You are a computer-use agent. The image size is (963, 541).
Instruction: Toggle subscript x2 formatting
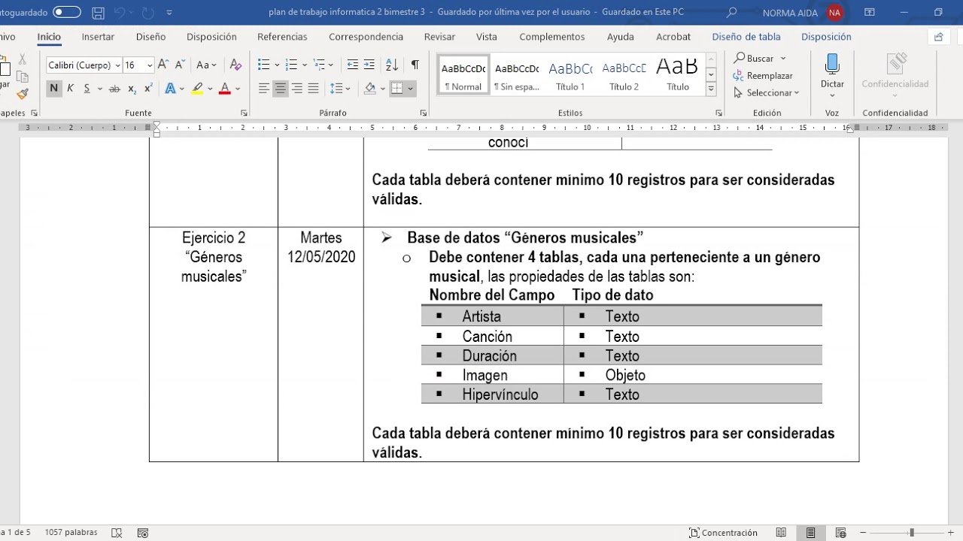click(132, 89)
